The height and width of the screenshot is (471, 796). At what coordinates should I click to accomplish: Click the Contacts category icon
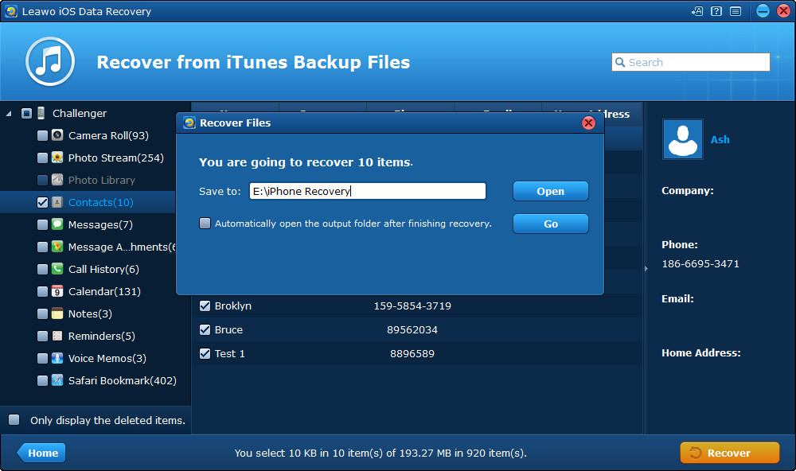point(57,202)
